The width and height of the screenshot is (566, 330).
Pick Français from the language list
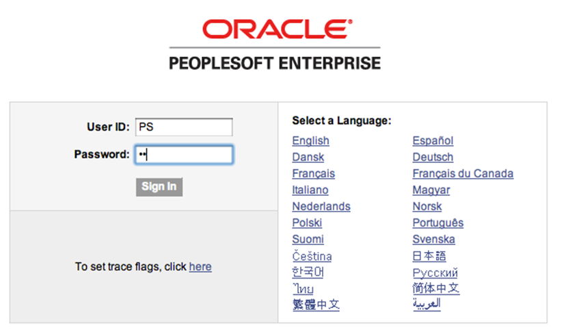pos(313,174)
